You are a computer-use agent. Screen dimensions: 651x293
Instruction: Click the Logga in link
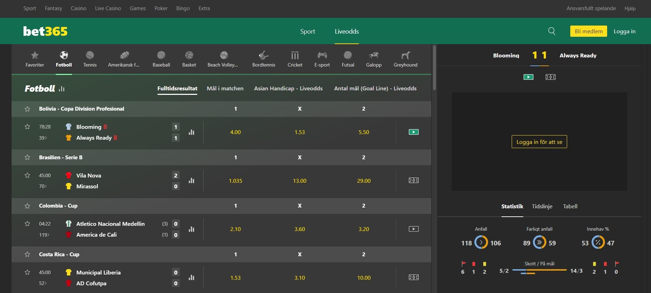[x=624, y=32]
